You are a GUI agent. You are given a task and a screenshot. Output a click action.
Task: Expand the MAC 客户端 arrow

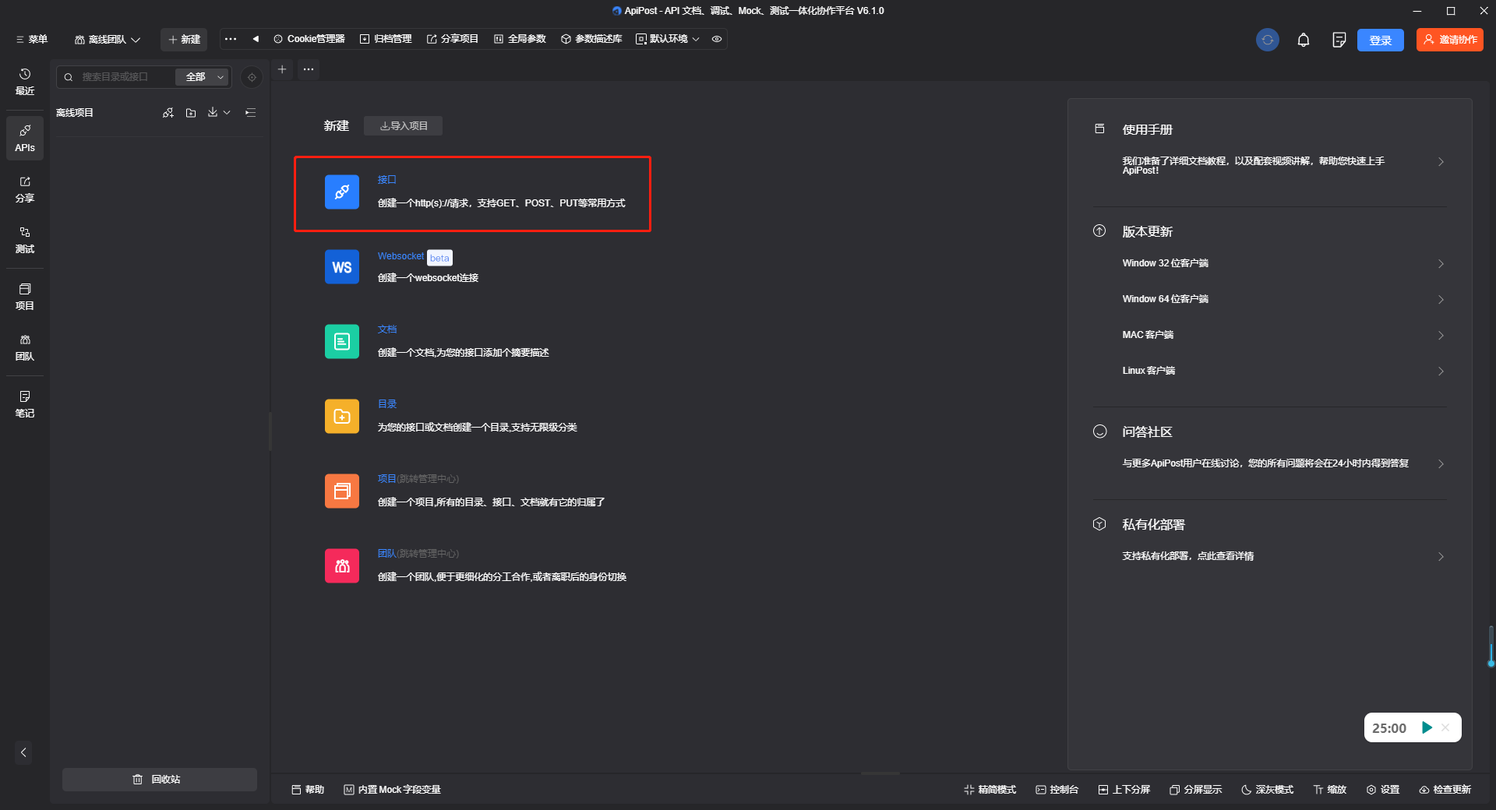coord(1441,336)
